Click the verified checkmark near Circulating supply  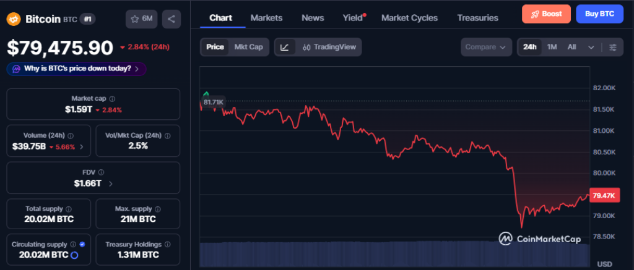pyautogui.click(x=82, y=244)
